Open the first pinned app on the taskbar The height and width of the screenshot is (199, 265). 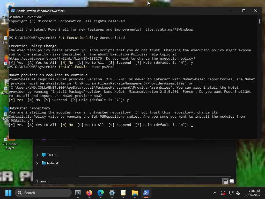(x=78, y=193)
